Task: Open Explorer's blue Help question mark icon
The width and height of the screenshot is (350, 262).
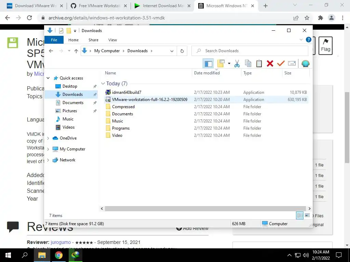Action: pyautogui.click(x=309, y=40)
